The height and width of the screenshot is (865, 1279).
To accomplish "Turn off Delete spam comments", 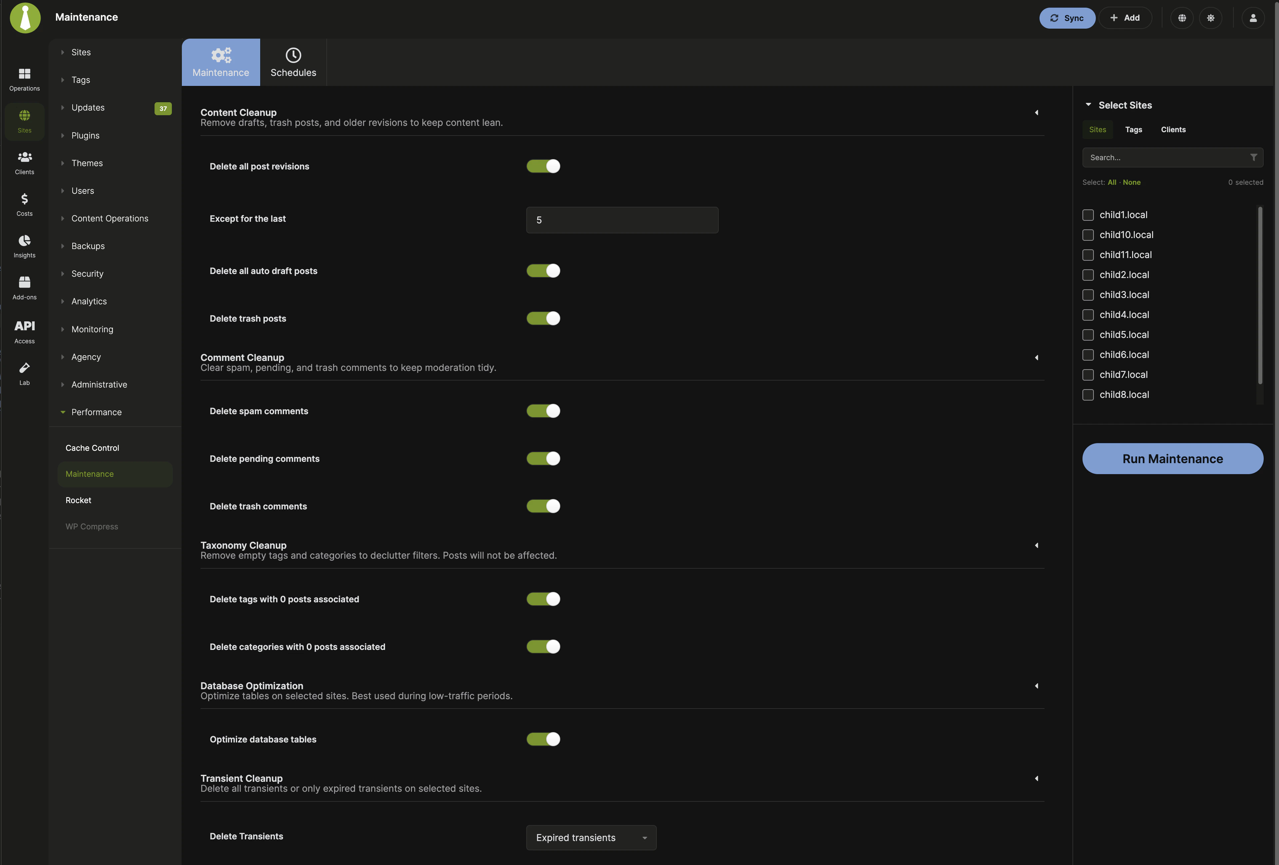I will point(543,411).
